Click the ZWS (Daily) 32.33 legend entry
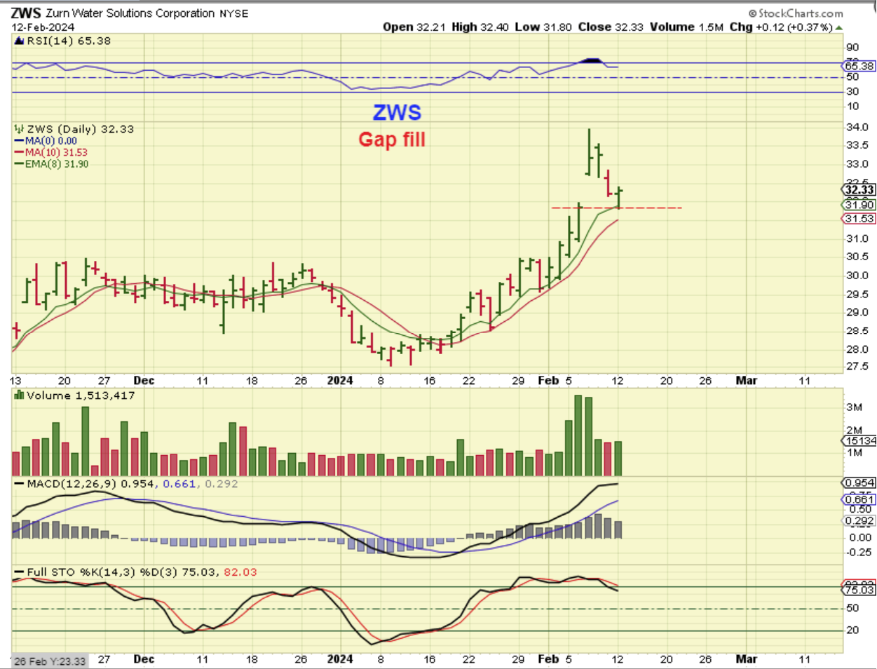 point(74,129)
